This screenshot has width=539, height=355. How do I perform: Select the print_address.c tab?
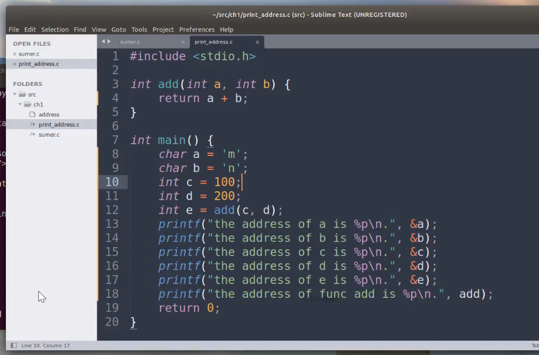tap(213, 42)
